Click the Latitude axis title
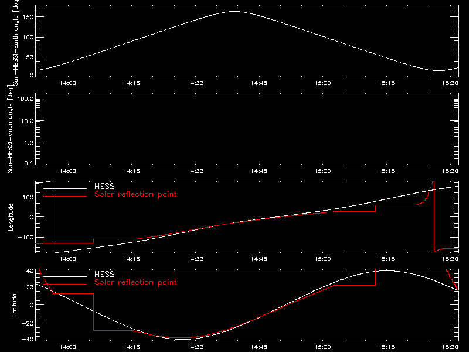Viewport: 469px width, 352px height. tap(14, 305)
